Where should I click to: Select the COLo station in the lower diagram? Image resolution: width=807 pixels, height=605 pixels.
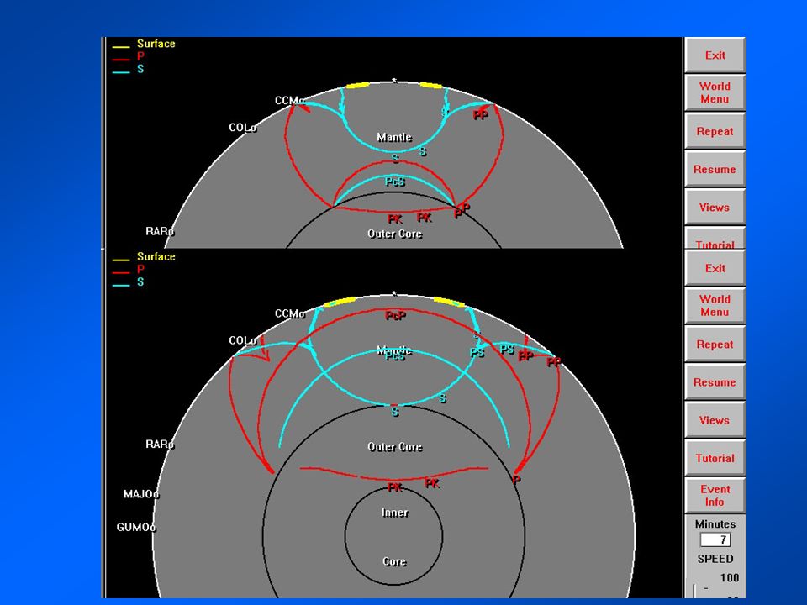243,340
